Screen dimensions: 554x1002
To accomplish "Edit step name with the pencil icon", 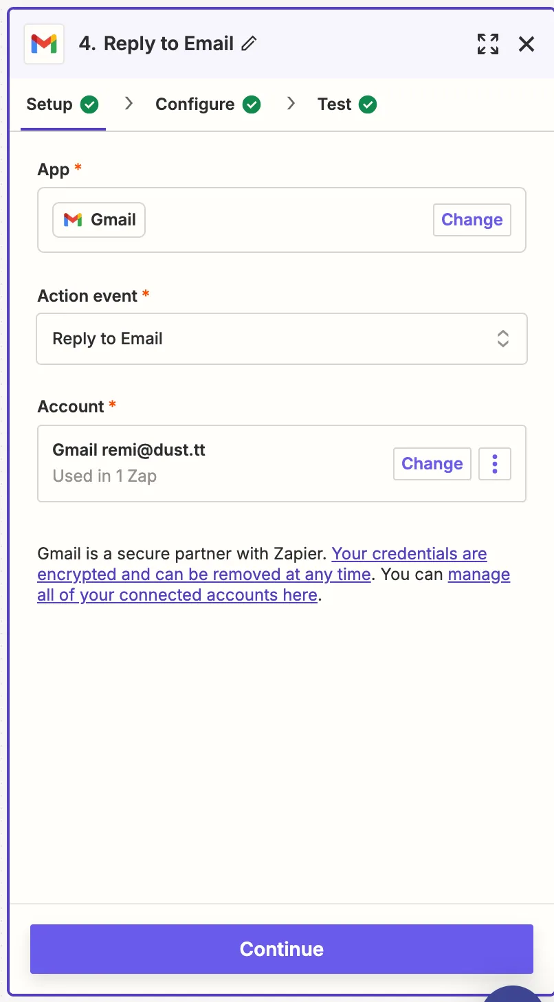I will (249, 44).
